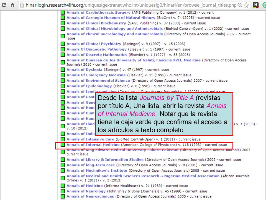Open Annals of Internal Medicine journal
The width and height of the screenshot is (266, 200).
93,144
